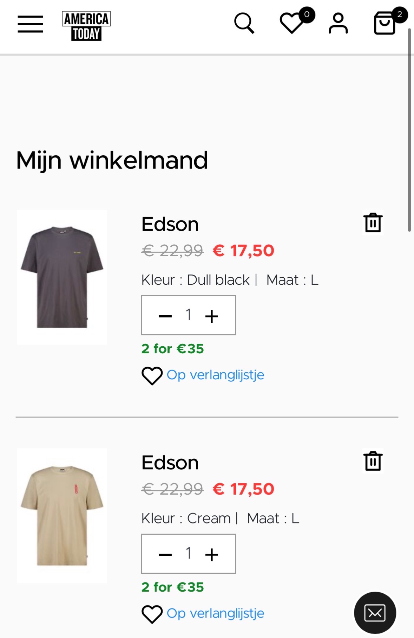Click 'Op verlanglijstje' link for Cream shirt
Viewport: 414px width, 638px height.
click(215, 613)
